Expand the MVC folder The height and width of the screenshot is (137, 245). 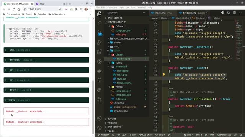click(x=116, y=46)
